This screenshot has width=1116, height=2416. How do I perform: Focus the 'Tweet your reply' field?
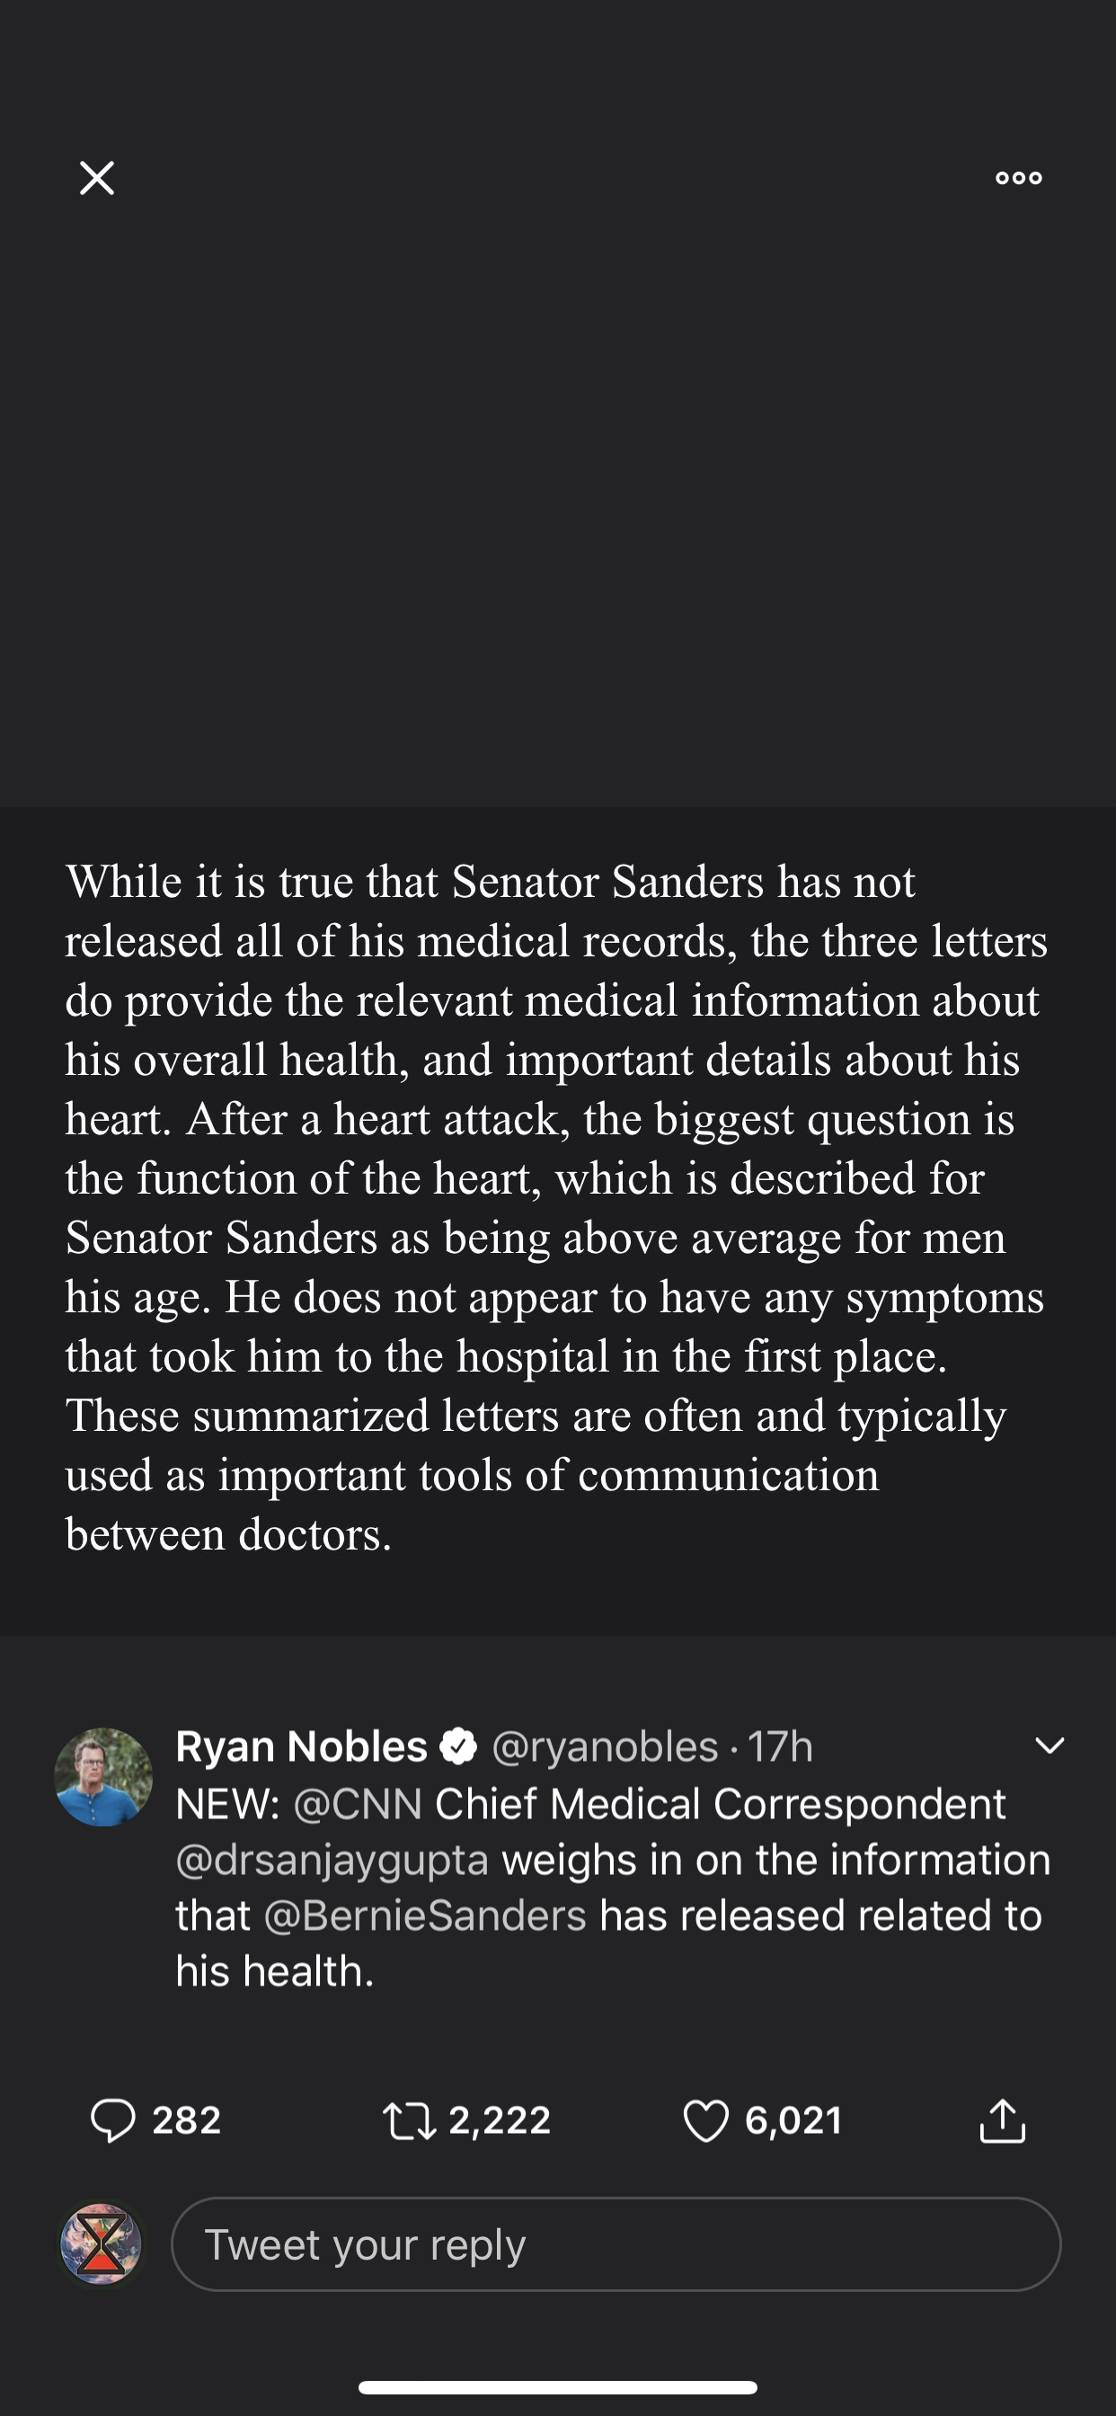616,2244
